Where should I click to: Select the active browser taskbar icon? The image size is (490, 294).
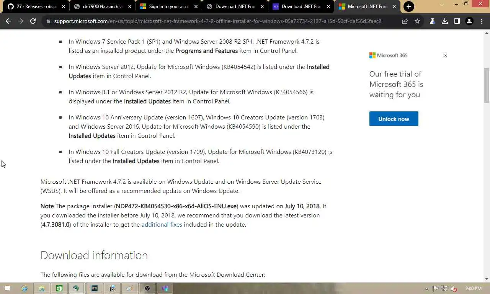tap(76, 288)
